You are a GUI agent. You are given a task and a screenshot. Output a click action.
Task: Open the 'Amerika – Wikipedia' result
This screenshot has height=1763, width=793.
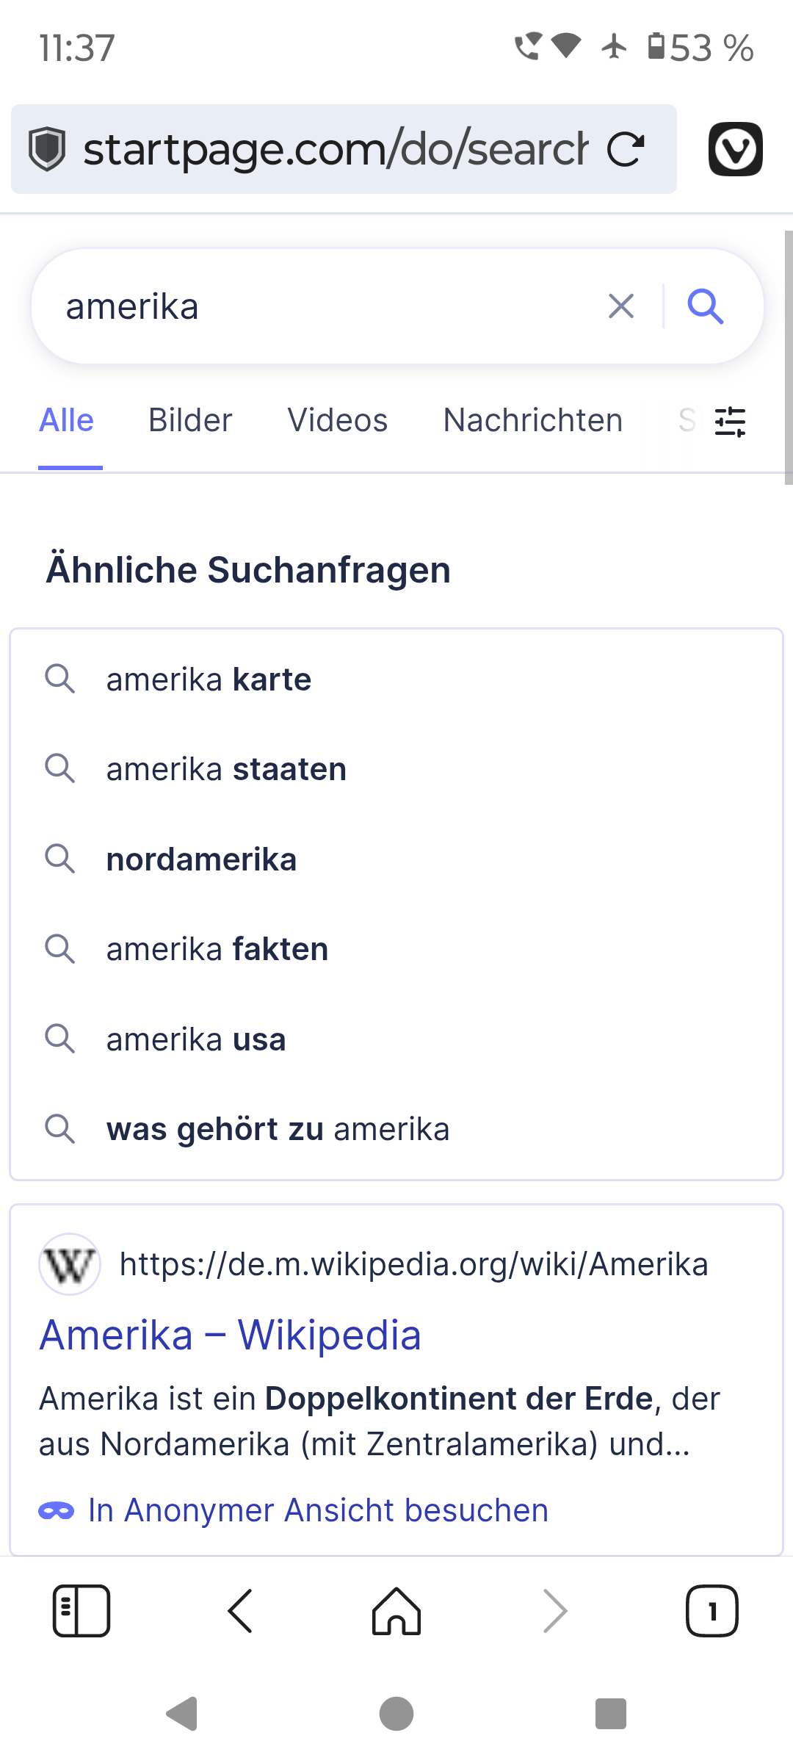point(230,1335)
